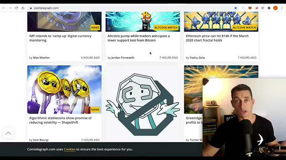Screen dimensions: 286x160
Task: Click the blocked coin mascot image
Action: click(143, 104)
